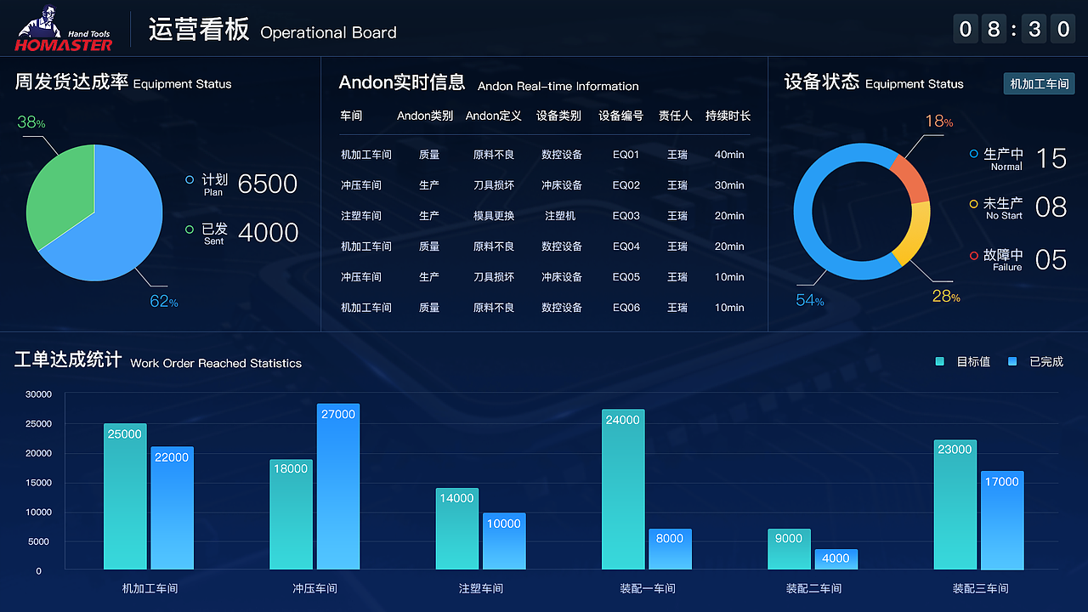Toggle the 已完成 legend square

[x=1012, y=361]
